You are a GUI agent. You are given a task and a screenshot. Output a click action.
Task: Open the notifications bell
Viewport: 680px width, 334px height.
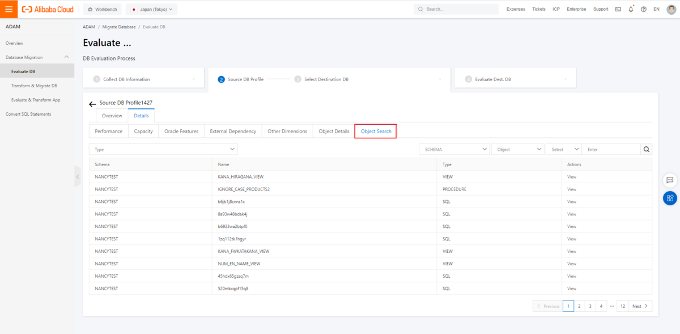point(631,9)
